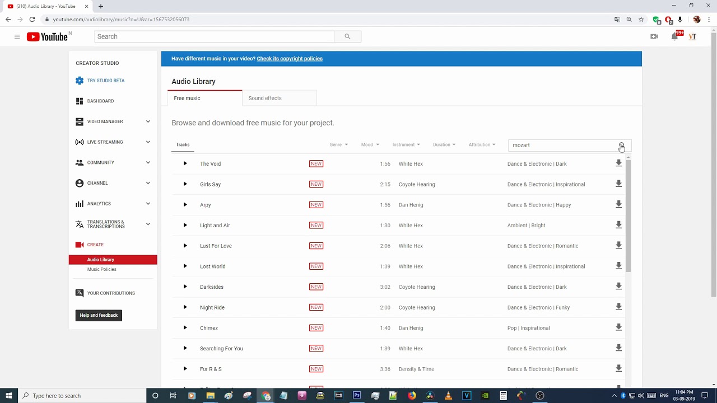Play the track Night Ride

click(185, 307)
